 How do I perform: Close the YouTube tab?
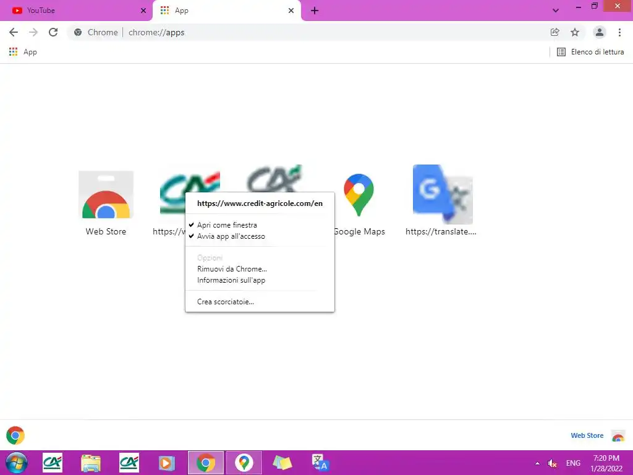click(x=143, y=11)
